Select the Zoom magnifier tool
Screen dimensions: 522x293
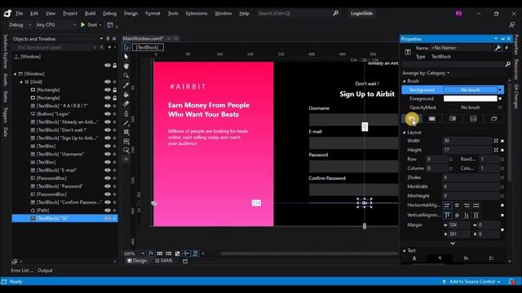click(126, 76)
